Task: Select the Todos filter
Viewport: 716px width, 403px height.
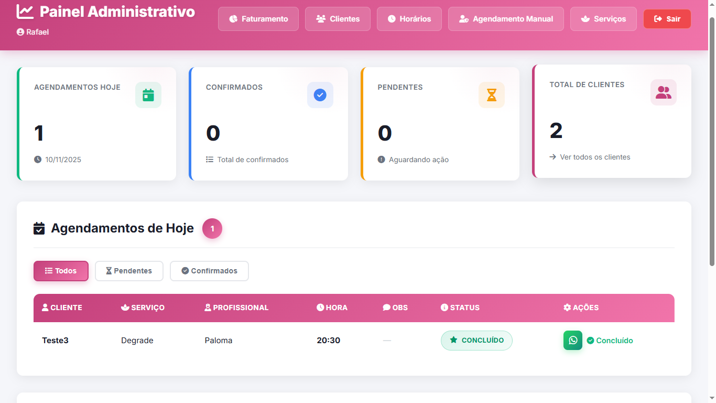Action: pos(61,271)
